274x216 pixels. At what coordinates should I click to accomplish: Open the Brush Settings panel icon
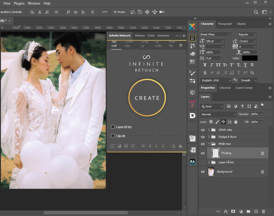coord(193,73)
